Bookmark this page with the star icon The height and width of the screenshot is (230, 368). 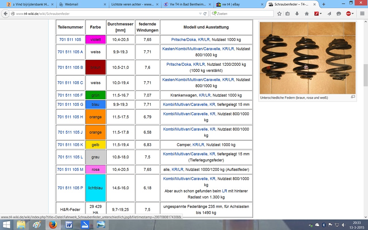279,14
